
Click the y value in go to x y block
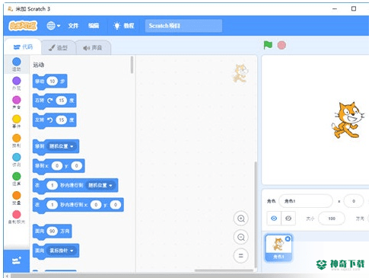point(76,166)
